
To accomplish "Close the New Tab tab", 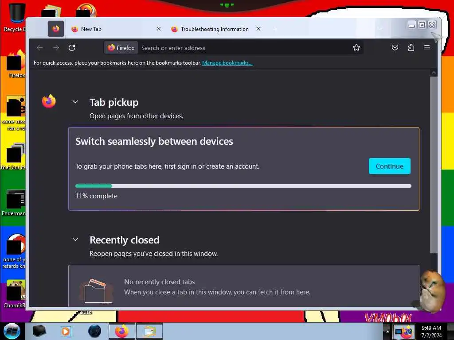I will (x=159, y=29).
